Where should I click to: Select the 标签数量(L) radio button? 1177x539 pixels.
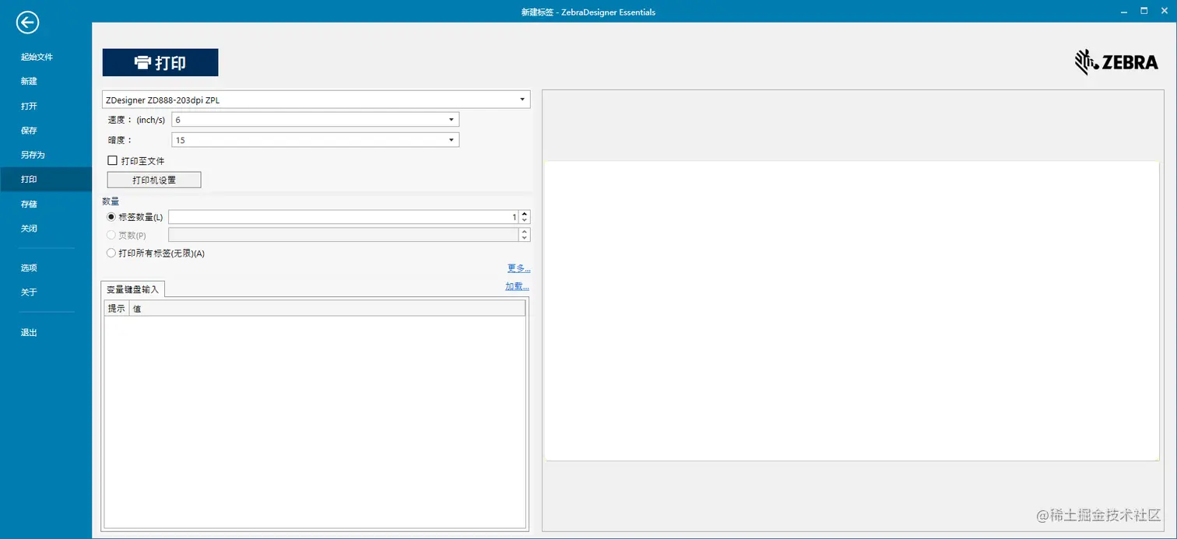point(111,217)
